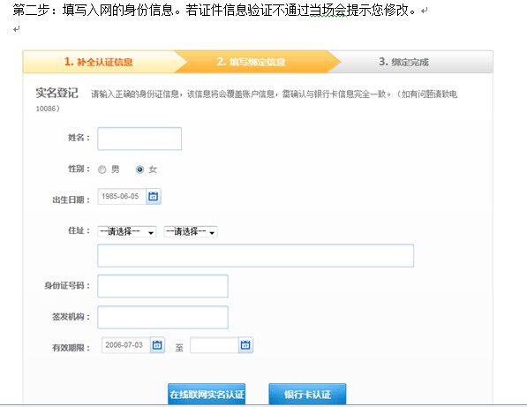This screenshot has height=407, width=527.
Task: Go to step 1 补全认证信息 tab
Action: (99, 62)
